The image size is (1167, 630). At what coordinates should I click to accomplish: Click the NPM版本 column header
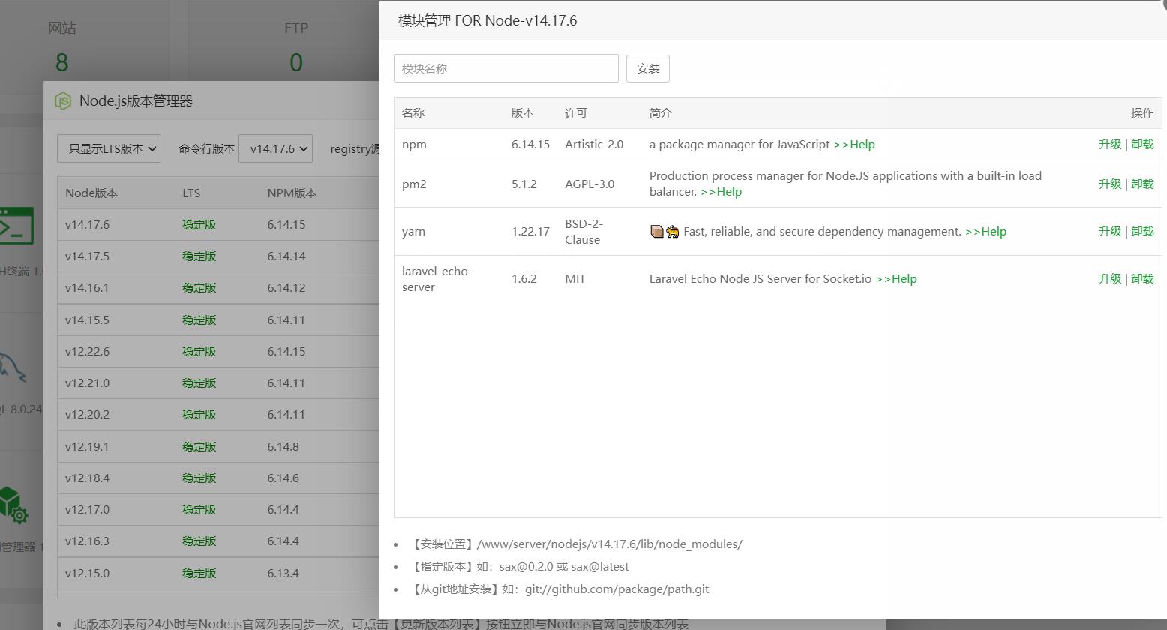point(292,193)
